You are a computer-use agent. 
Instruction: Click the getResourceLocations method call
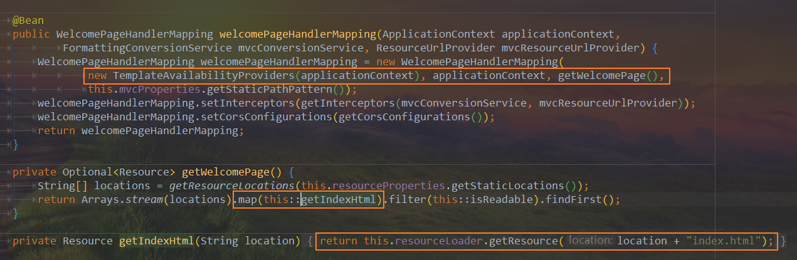pyautogui.click(x=231, y=186)
